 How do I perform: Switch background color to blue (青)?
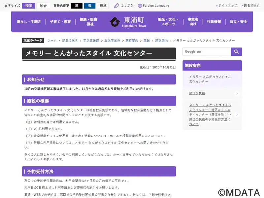click(89, 6)
